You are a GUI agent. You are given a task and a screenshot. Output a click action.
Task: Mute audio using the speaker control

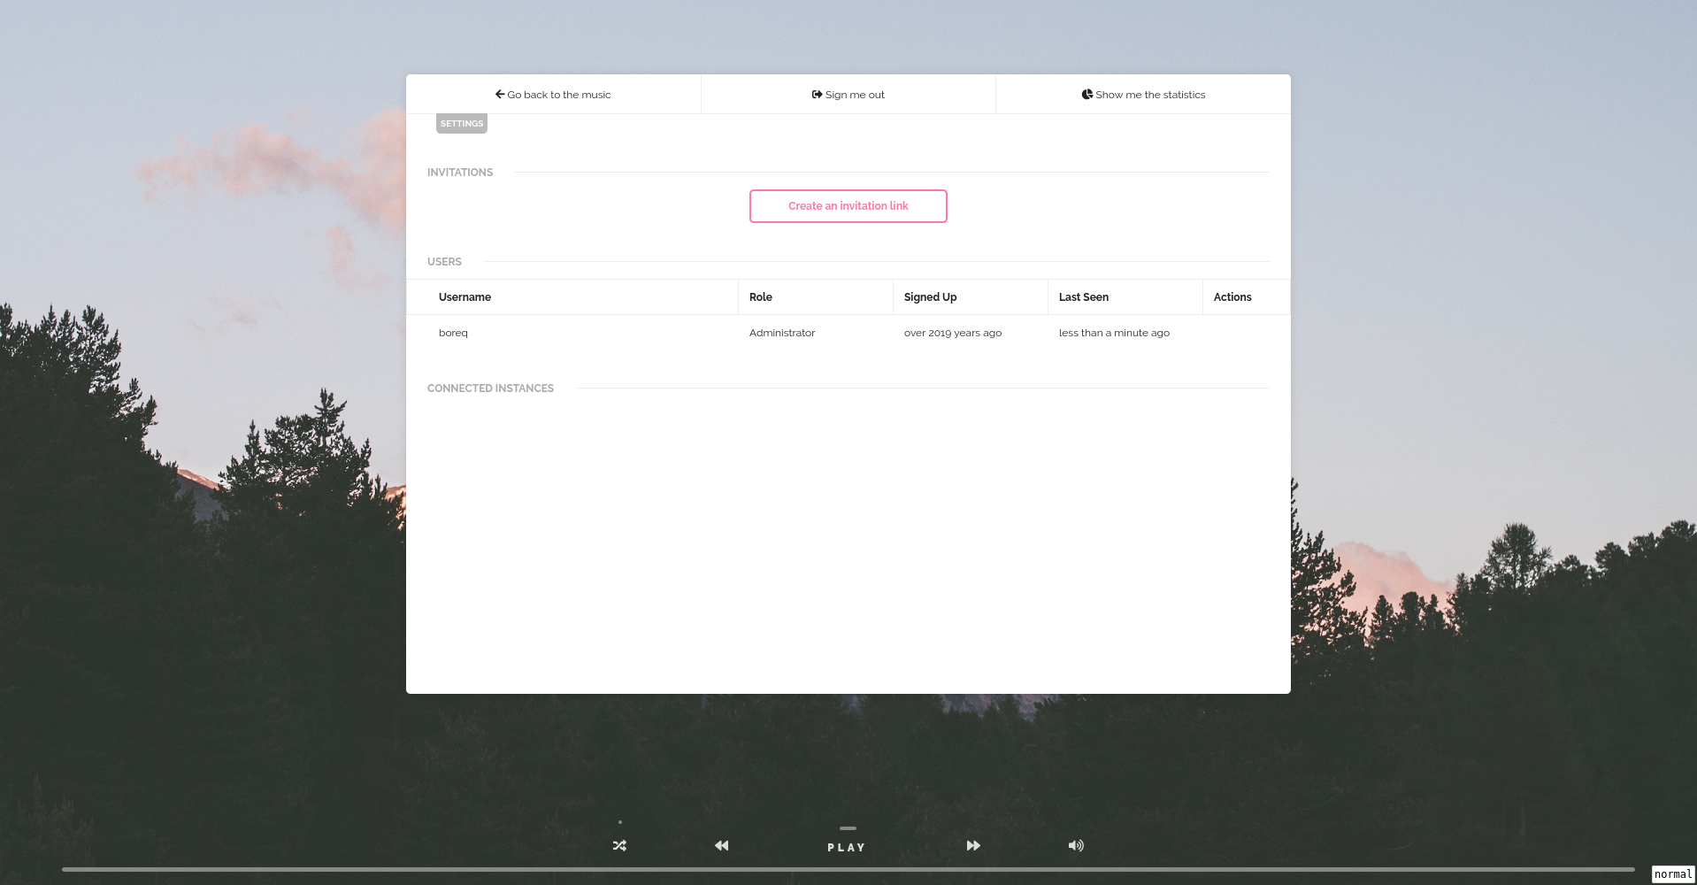point(1076,845)
